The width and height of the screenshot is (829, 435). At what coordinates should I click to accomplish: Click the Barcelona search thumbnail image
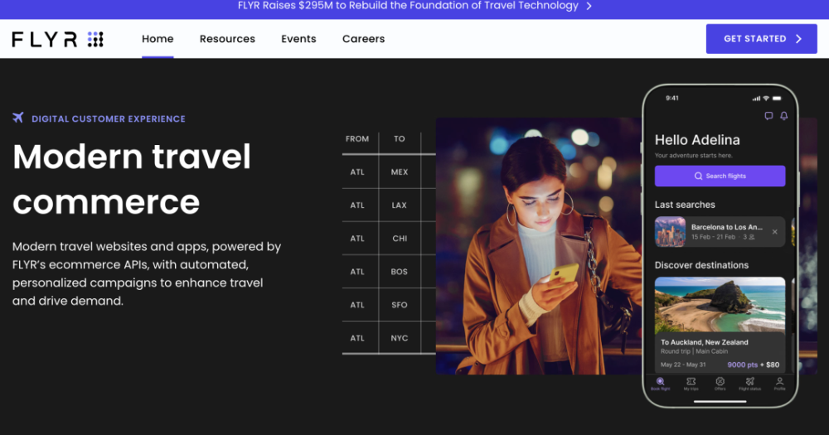coord(670,231)
